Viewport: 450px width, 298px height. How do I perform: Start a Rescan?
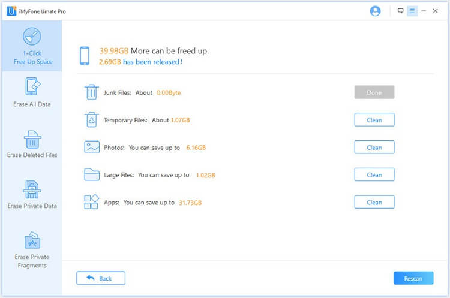413,278
